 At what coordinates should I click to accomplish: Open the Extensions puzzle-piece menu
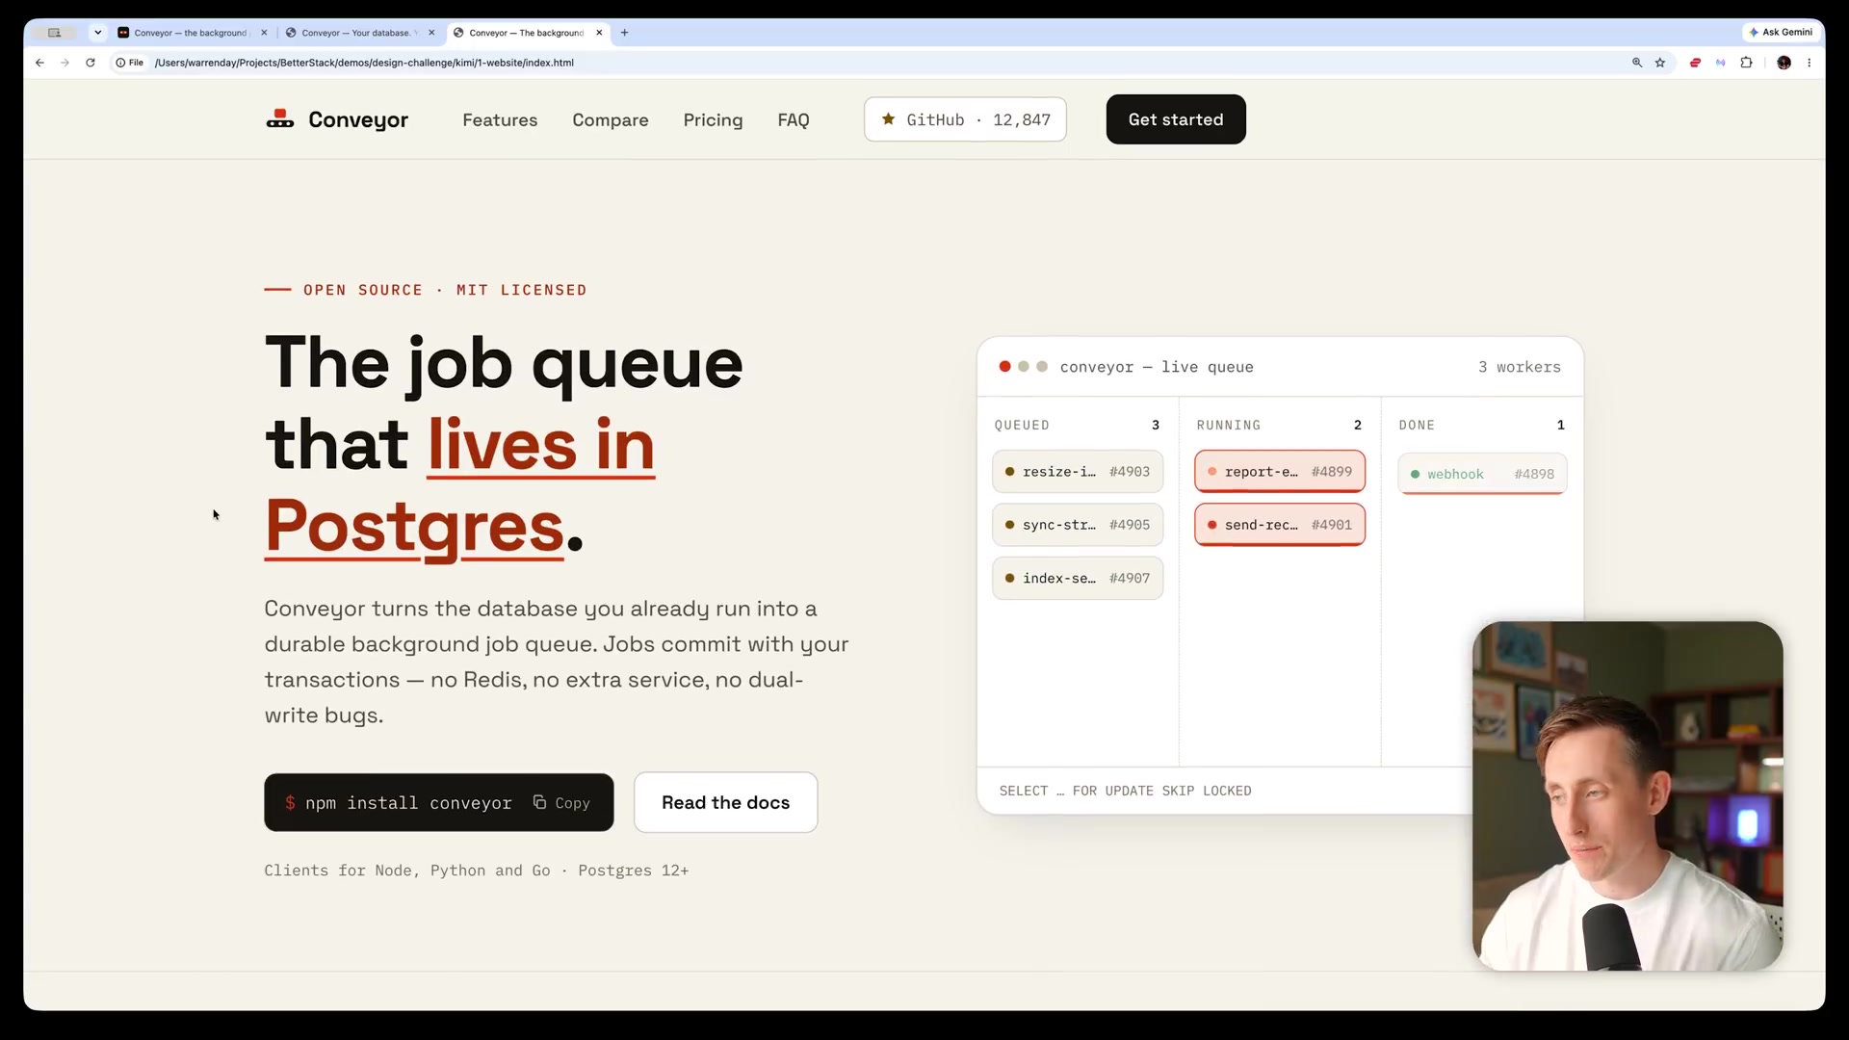(x=1746, y=63)
